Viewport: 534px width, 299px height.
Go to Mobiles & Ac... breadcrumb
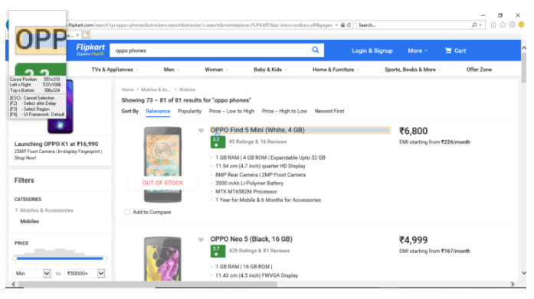(156, 89)
